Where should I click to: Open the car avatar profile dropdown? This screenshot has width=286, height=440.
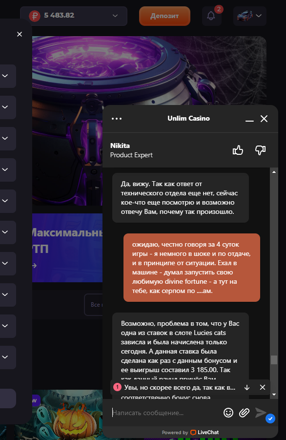pyautogui.click(x=249, y=16)
